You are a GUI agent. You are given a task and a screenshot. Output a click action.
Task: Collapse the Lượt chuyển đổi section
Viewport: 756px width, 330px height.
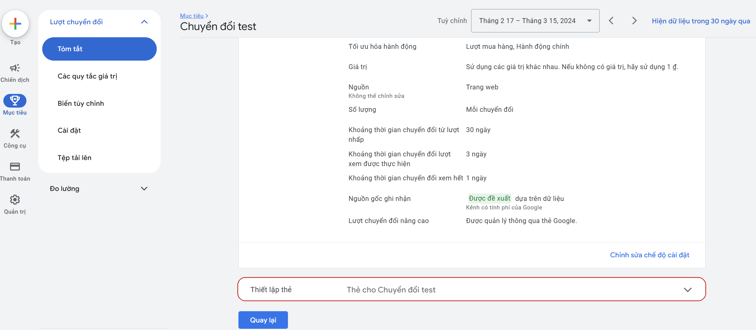click(144, 22)
